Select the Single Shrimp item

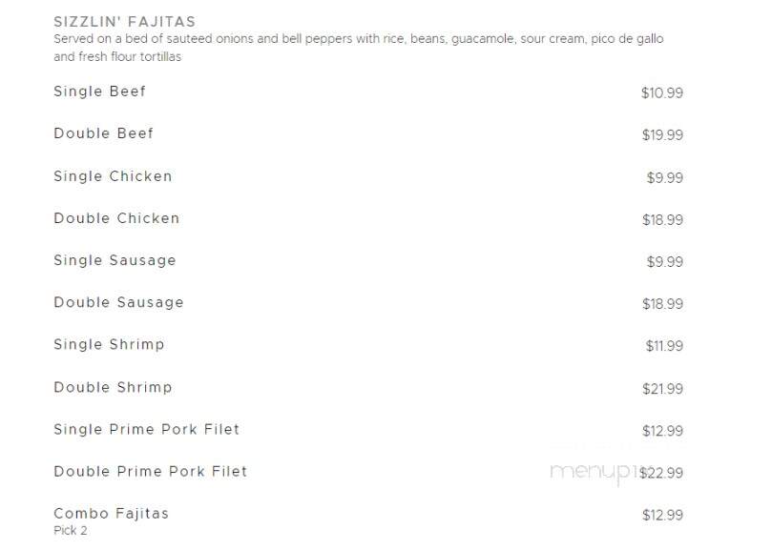[x=109, y=344]
